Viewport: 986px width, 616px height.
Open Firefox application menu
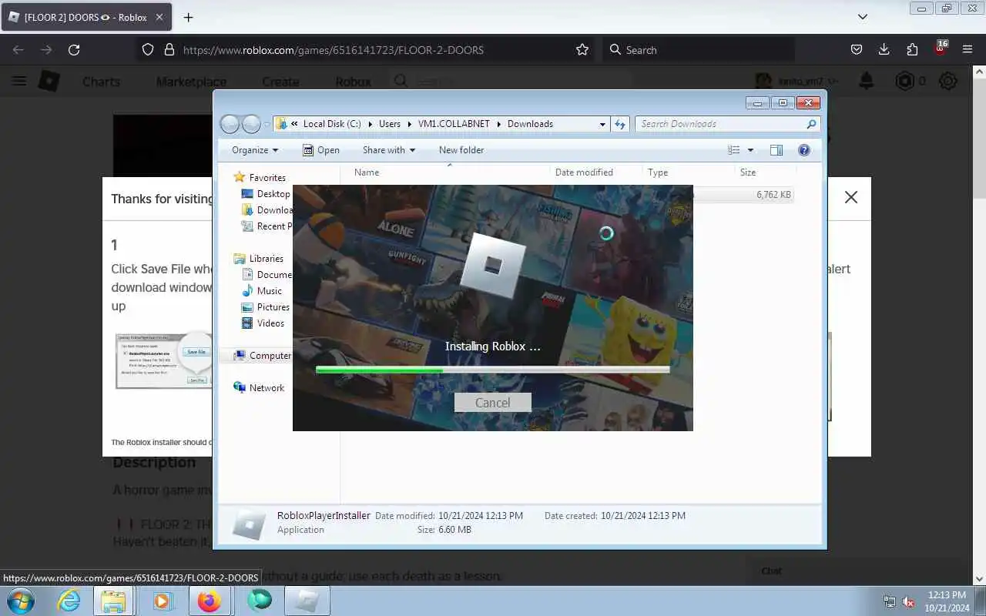[x=968, y=50]
